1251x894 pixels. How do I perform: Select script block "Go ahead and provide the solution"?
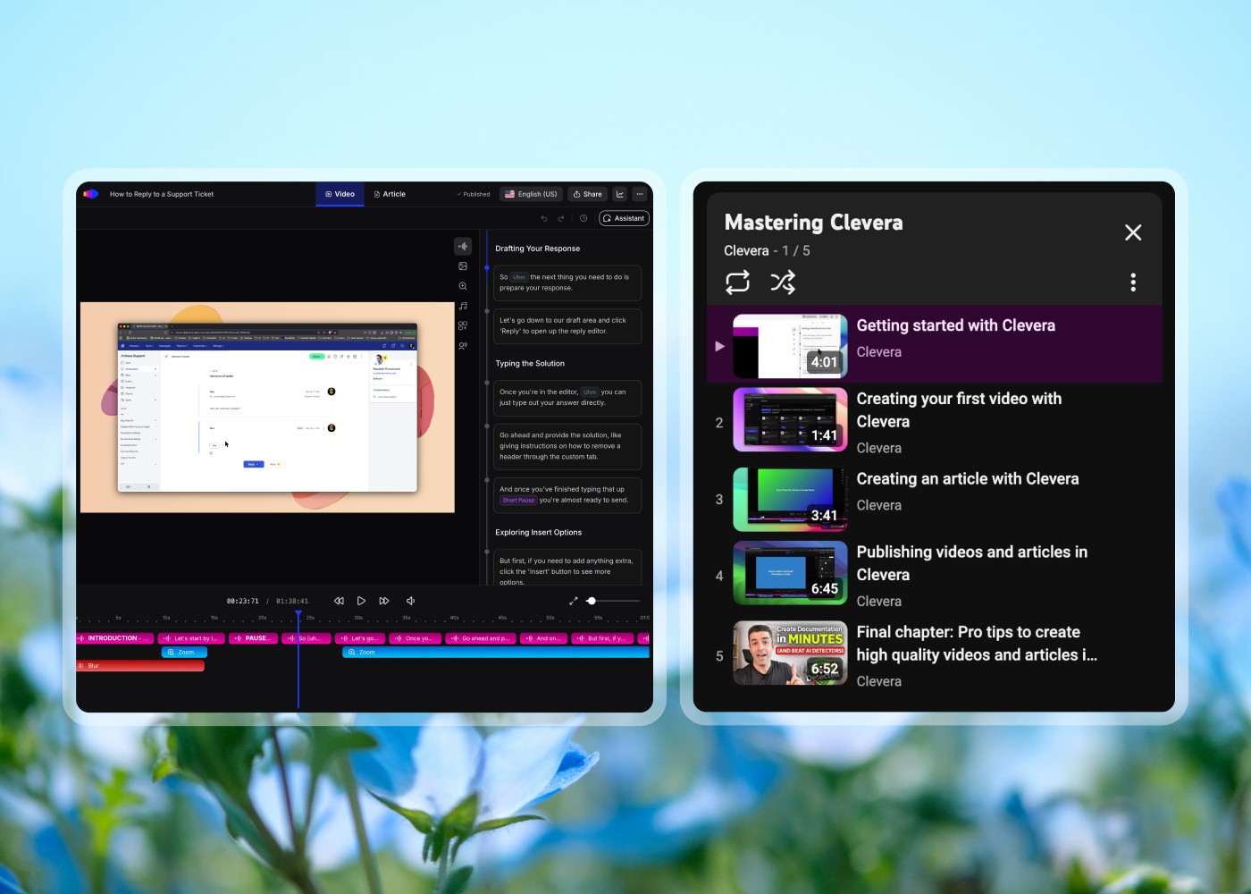567,446
